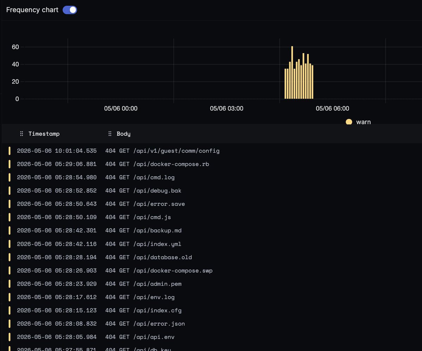
Task: Click the 05/06 06:00 axis label
Action: pos(332,108)
